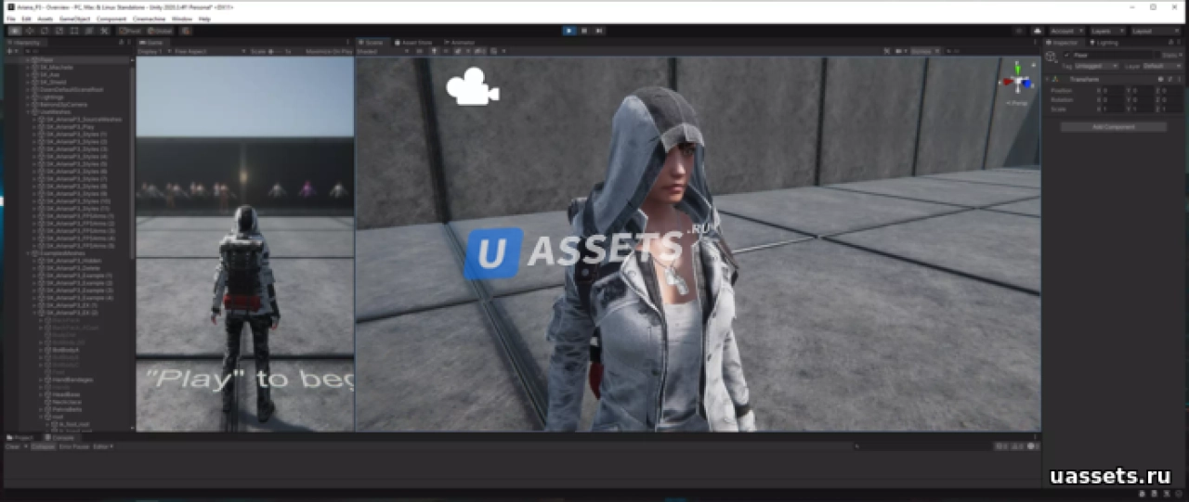Open the cloud services icon
1189x502 pixels.
[1038, 31]
